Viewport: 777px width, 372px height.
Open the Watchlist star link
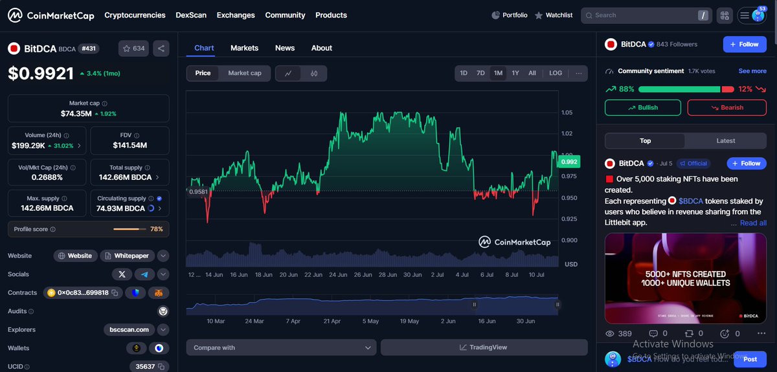554,15
